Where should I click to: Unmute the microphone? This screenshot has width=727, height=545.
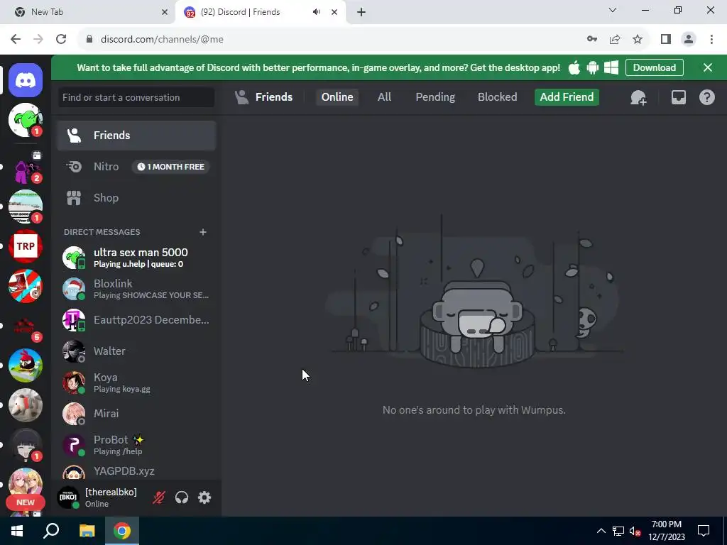[159, 497]
